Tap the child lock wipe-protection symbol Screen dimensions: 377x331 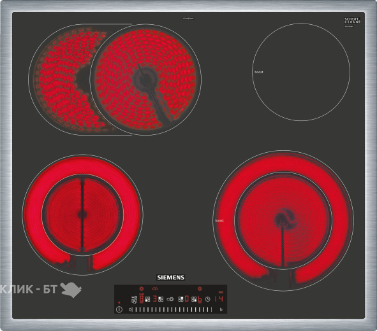[x=134, y=300]
